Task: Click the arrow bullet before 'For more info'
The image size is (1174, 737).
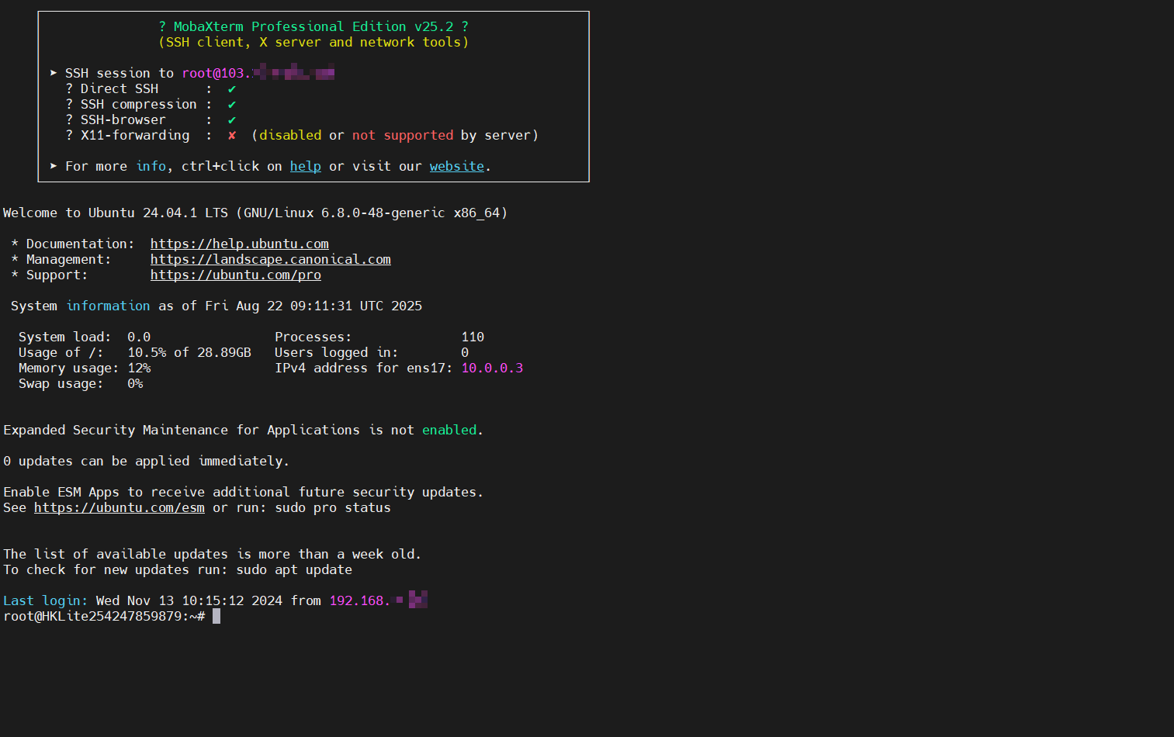Action: 54,166
